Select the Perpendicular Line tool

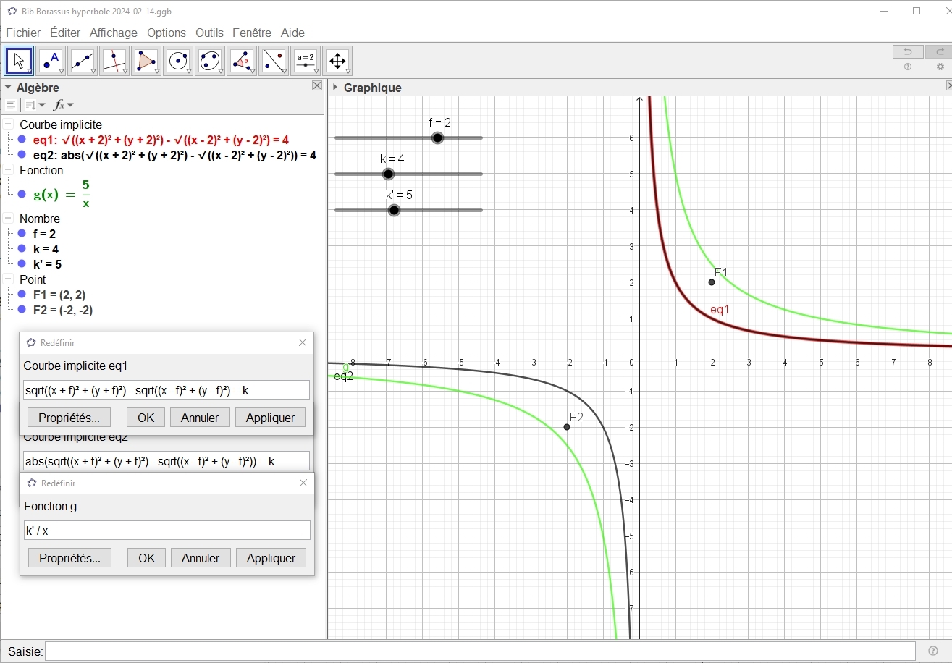114,62
